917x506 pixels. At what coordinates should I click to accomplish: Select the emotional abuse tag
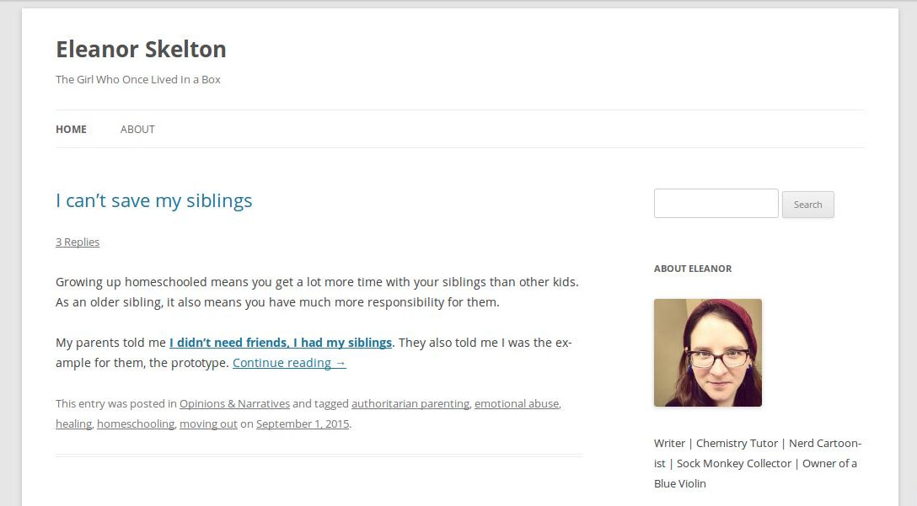516,403
